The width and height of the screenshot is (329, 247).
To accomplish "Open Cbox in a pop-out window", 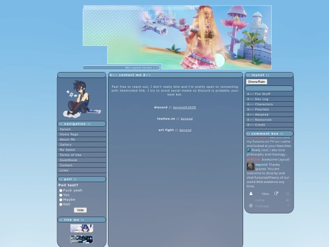I will click(276, 193).
